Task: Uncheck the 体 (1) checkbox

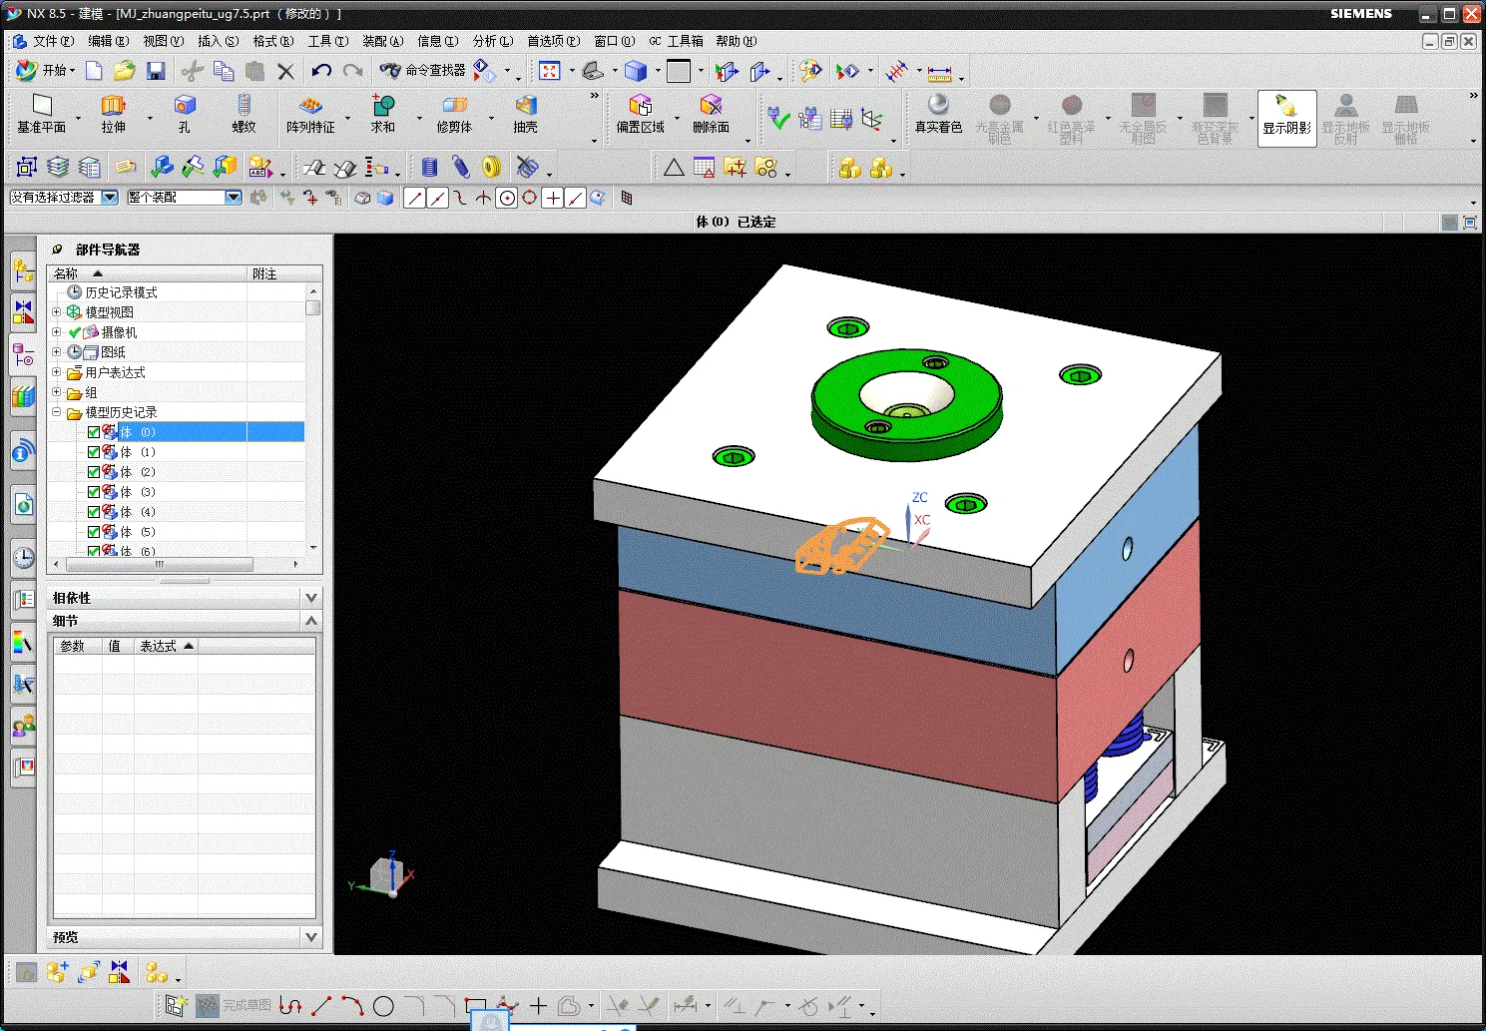Action: coord(94,452)
